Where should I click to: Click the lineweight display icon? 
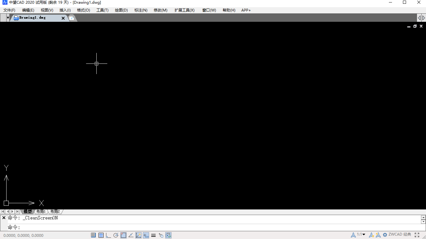153,235
